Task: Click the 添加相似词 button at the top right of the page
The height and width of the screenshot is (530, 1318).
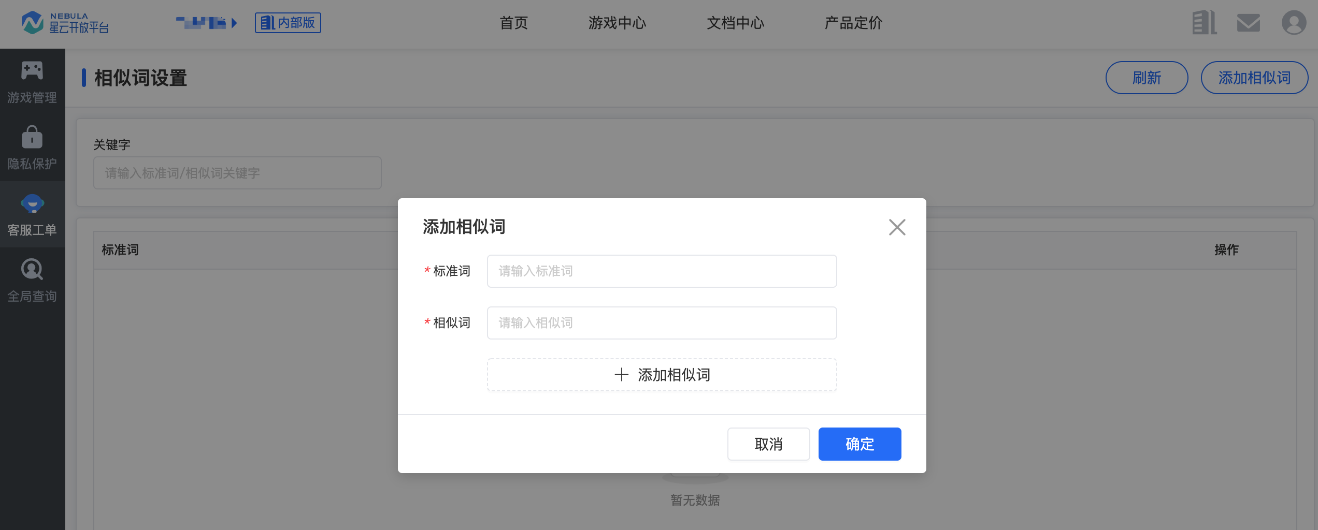Action: (1255, 78)
